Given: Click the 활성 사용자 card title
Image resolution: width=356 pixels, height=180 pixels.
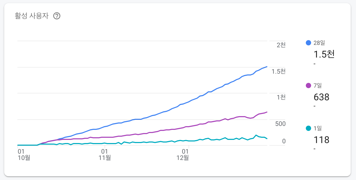Looking at the screenshot, I should 32,16.
